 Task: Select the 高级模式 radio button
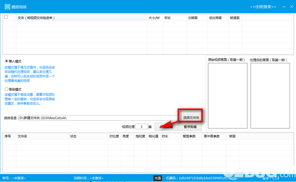(6, 89)
